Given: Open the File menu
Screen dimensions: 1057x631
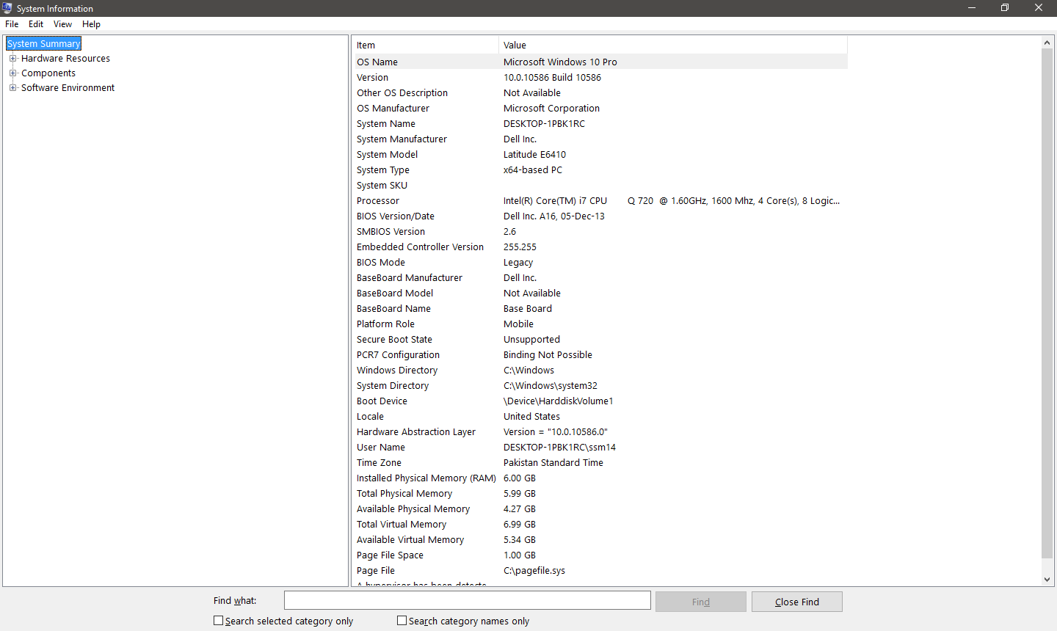Looking at the screenshot, I should coord(12,24).
